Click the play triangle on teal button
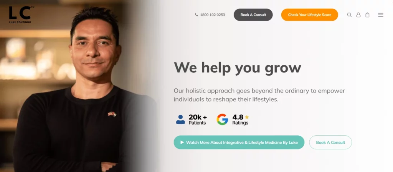This screenshot has height=172, width=393. (182, 142)
